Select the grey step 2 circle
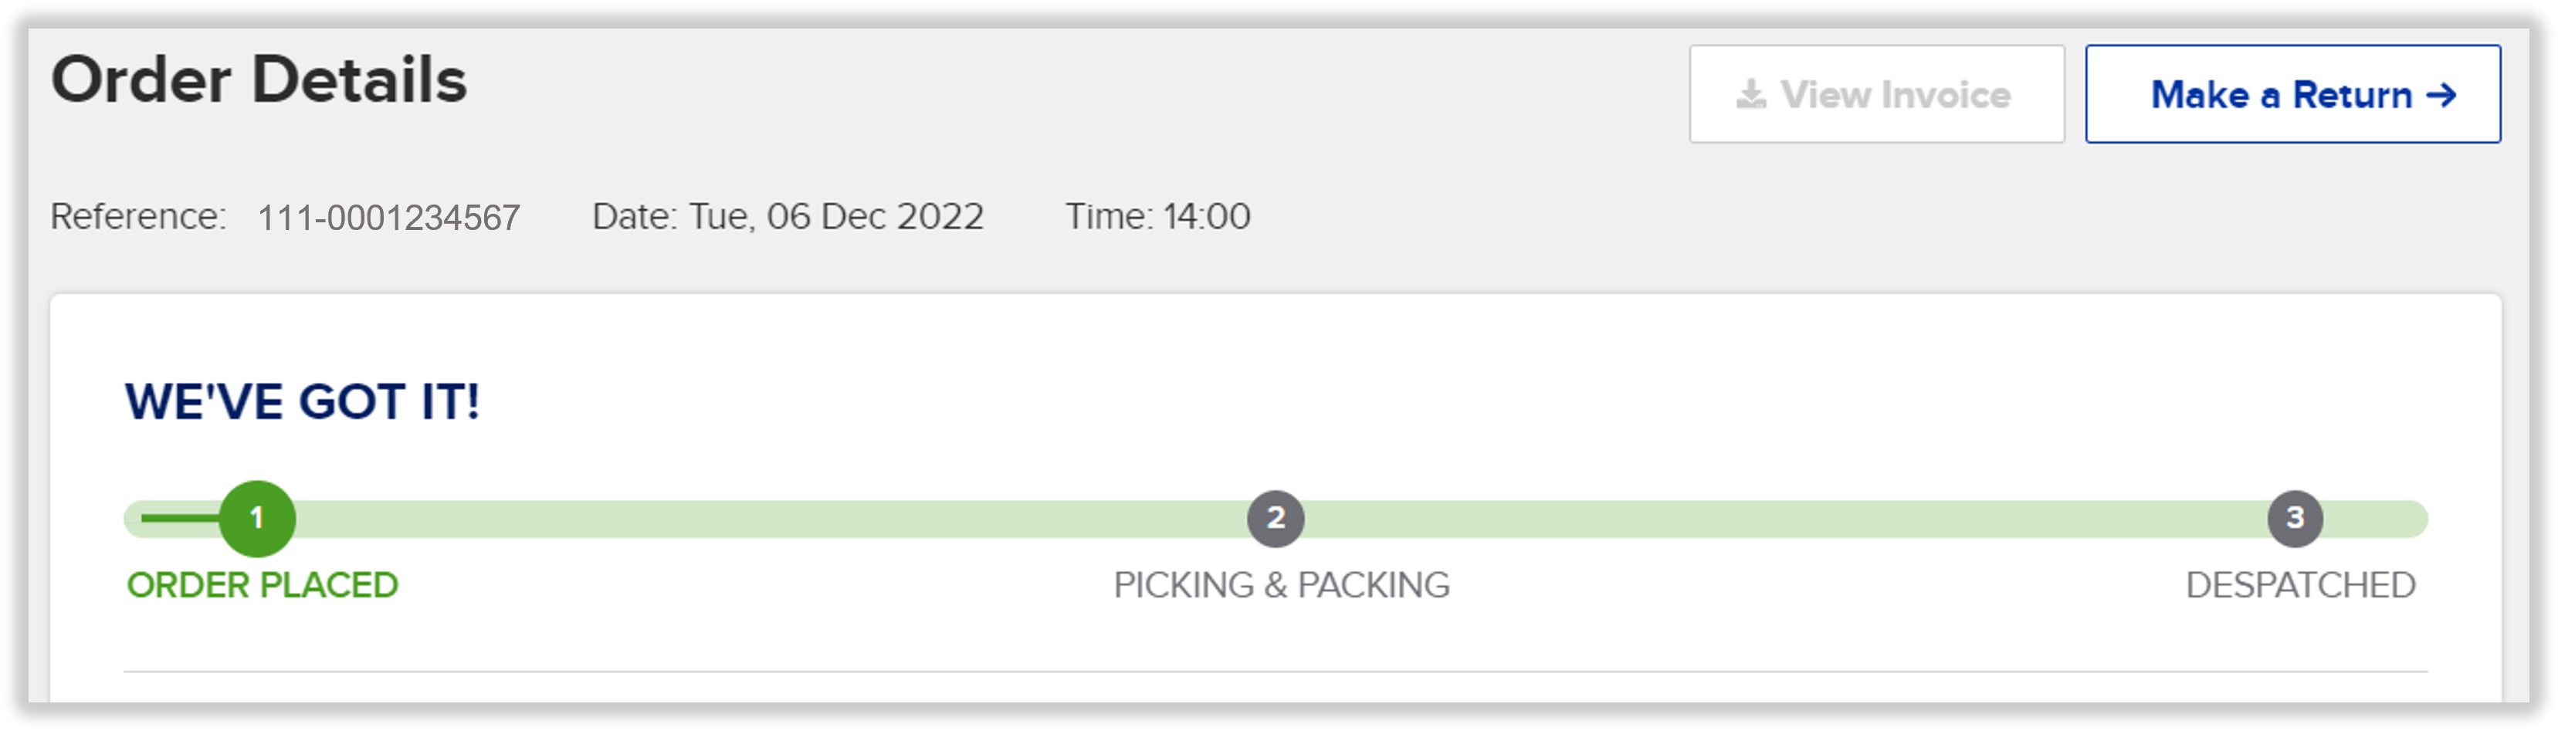Image resolution: width=2558 pixels, height=731 pixels. pyautogui.click(x=1275, y=519)
